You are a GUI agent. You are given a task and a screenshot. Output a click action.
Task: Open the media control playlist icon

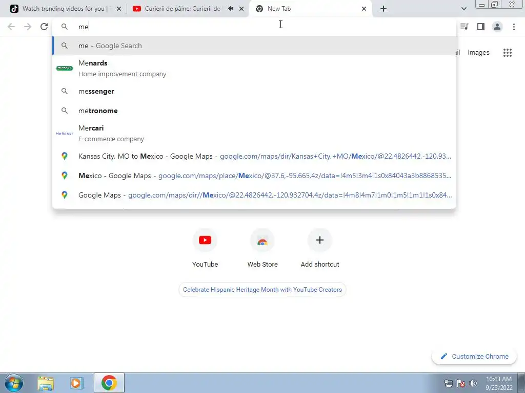465,27
